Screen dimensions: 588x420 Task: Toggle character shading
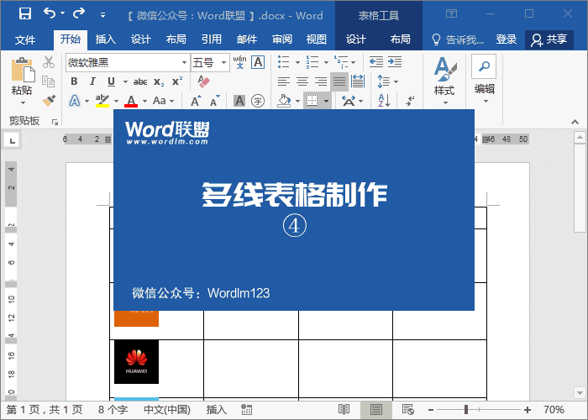click(x=239, y=101)
